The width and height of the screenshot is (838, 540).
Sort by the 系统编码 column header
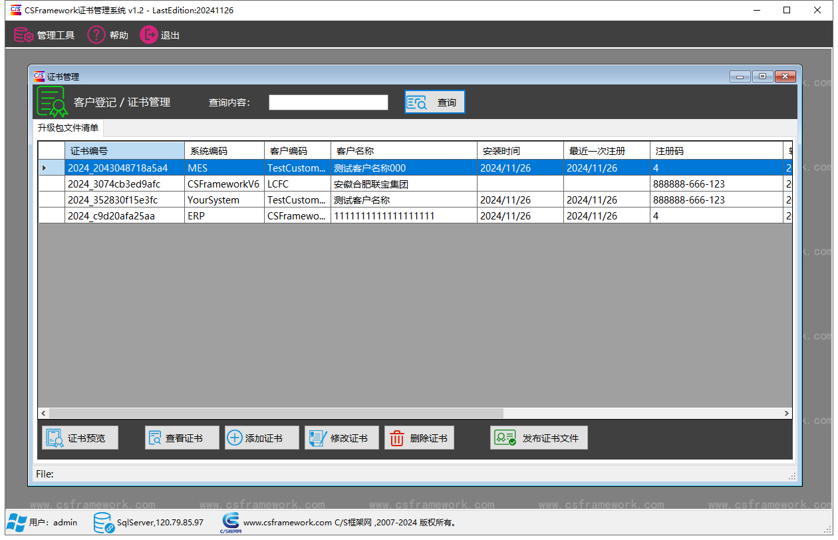point(224,151)
